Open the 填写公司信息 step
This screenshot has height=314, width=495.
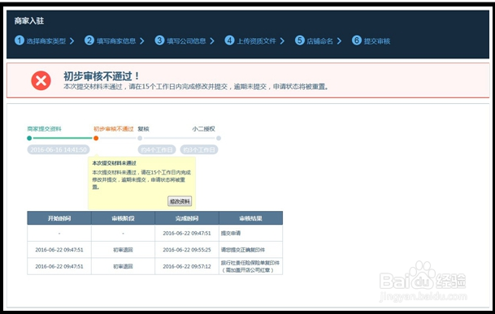186,41
